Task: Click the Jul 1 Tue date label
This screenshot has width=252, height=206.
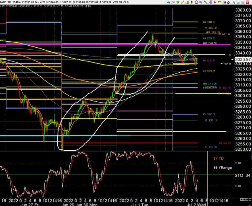Action: (x=140, y=204)
